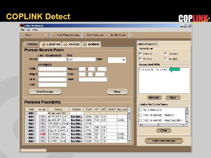
Task: Open See Details for CURTISS row
Action: (x=76, y=127)
